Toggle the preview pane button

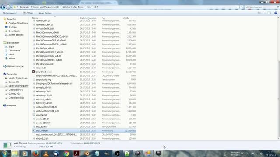pos(269,13)
